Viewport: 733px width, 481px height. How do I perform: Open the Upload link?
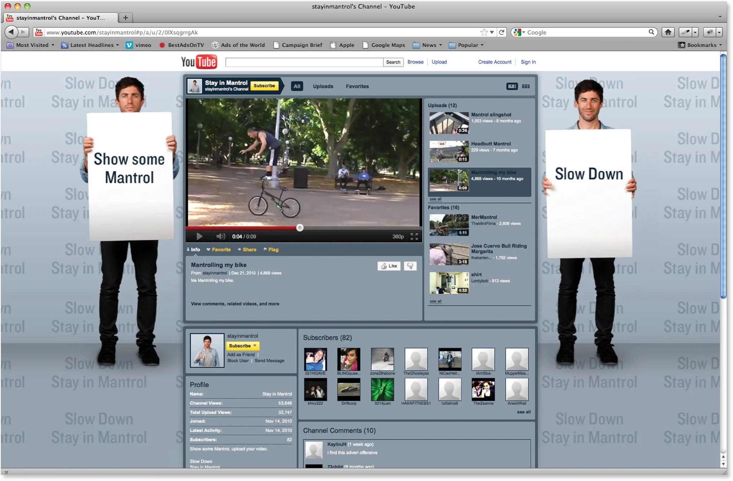click(439, 62)
